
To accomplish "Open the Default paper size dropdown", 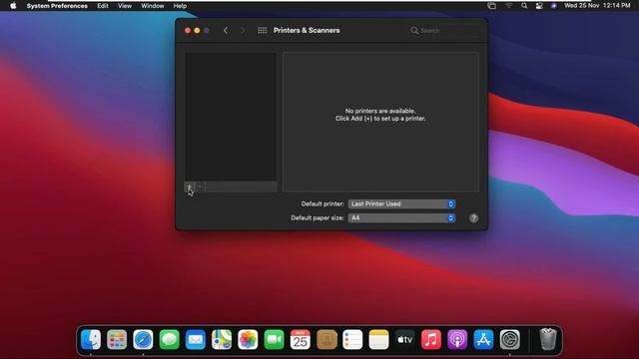I will click(x=401, y=218).
